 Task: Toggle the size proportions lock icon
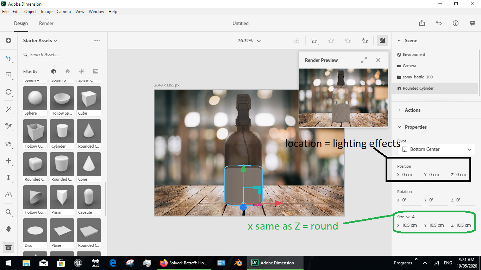tap(413, 217)
